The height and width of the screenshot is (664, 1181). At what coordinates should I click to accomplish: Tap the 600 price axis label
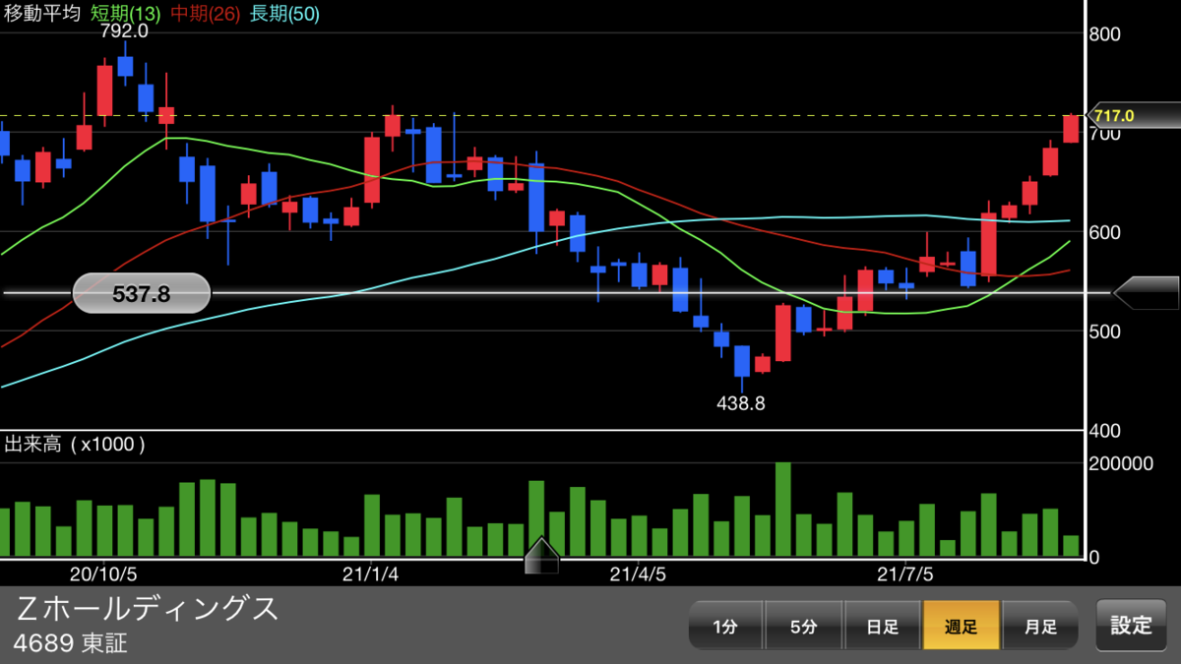[x=1107, y=232]
